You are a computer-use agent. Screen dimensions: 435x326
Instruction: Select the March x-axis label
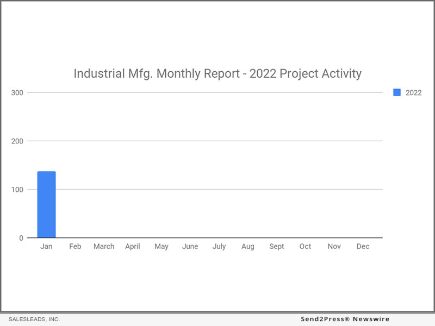click(x=104, y=247)
